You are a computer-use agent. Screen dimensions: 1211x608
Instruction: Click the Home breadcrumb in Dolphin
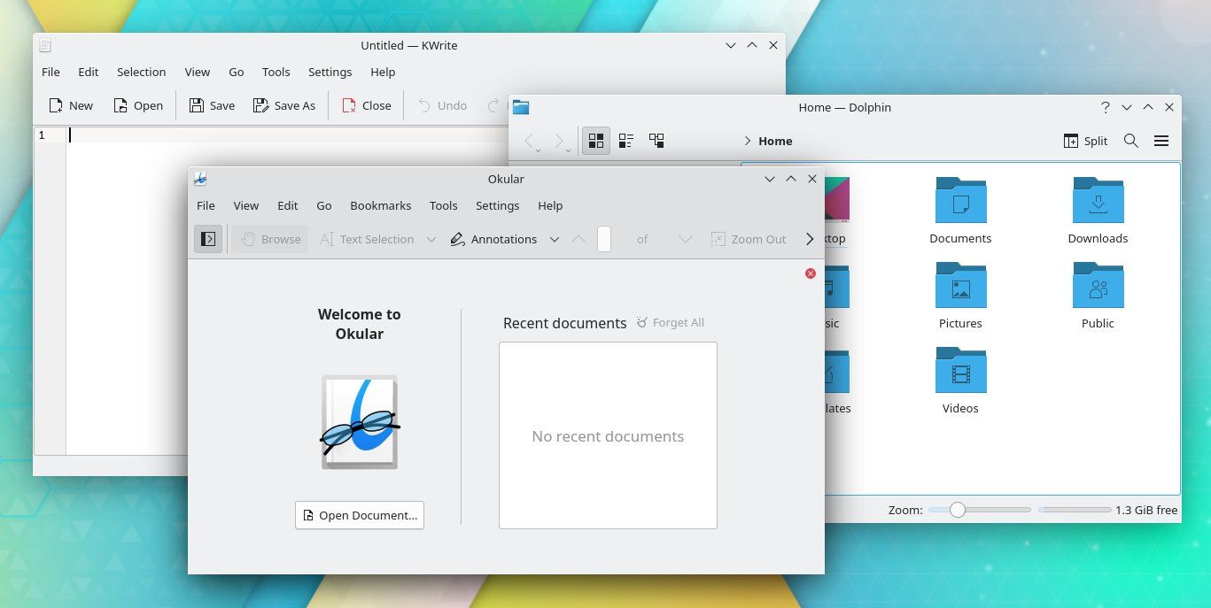[x=774, y=141]
